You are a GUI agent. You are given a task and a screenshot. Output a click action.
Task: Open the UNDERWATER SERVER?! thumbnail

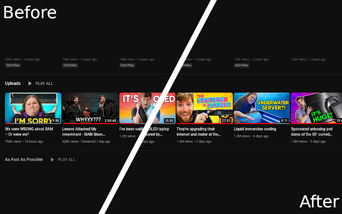point(262,108)
